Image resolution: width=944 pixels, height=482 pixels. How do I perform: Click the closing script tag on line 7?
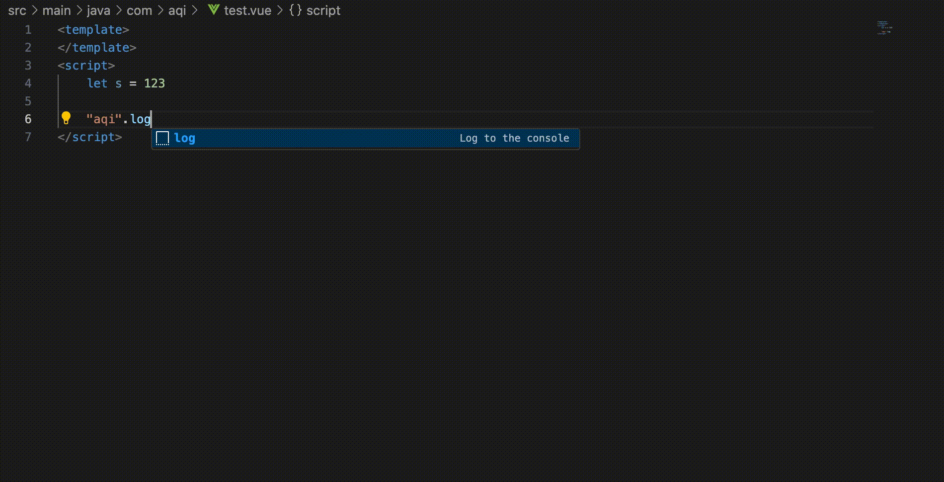pos(90,137)
